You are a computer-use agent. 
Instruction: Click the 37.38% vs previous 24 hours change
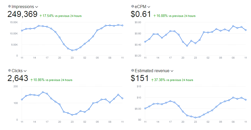coord(172,80)
